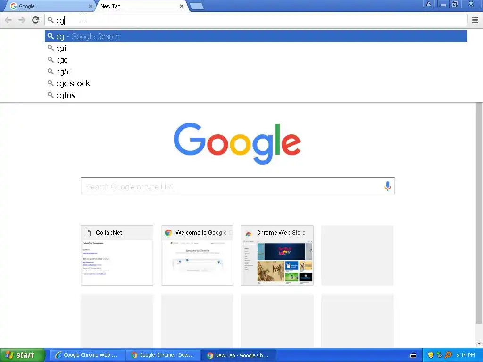Click the keyboard icon in the taskbar
This screenshot has height=362, width=483.
pyautogui.click(x=413, y=355)
